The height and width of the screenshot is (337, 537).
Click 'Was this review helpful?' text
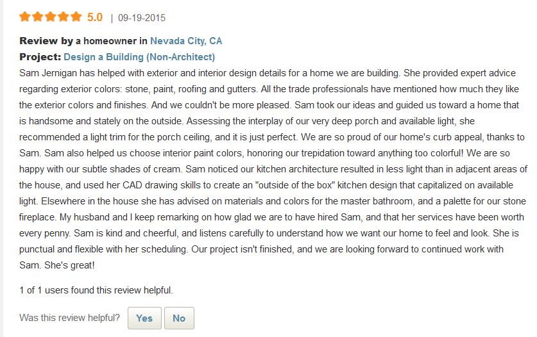click(69, 318)
